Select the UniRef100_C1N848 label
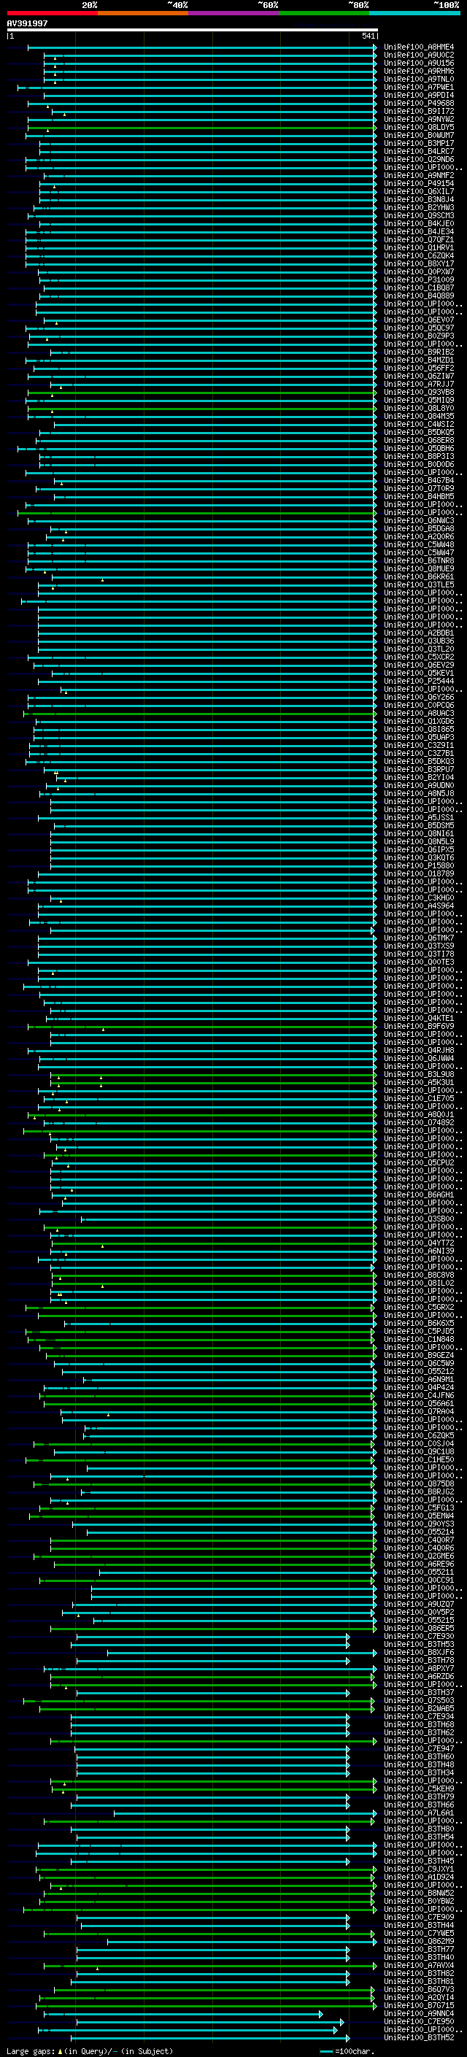The height and width of the screenshot is (2057, 467). click(x=419, y=1339)
